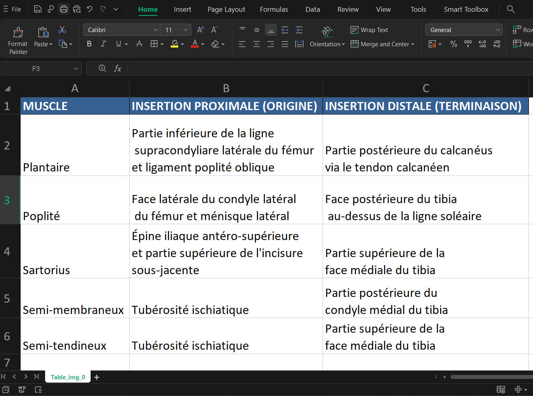The image size is (533, 396).
Task: Select the center align icon
Action: (x=256, y=44)
